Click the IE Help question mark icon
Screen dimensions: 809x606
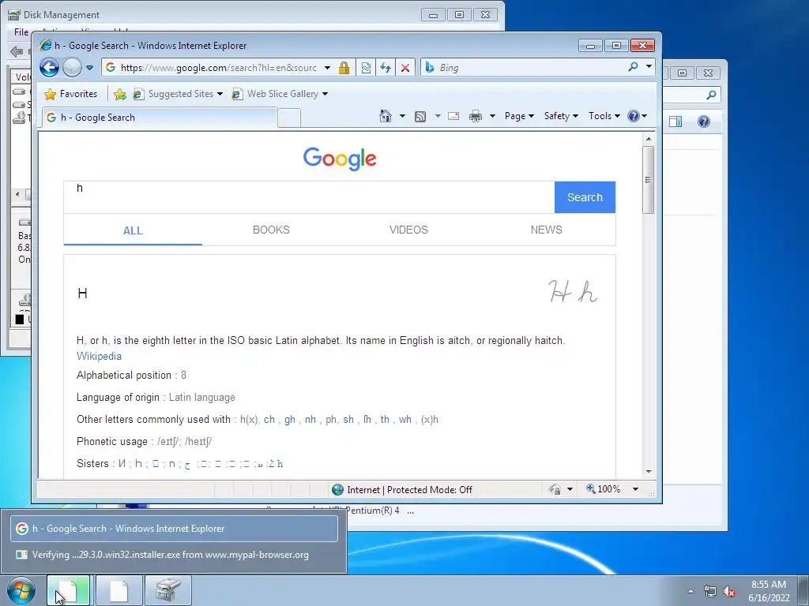(x=634, y=116)
